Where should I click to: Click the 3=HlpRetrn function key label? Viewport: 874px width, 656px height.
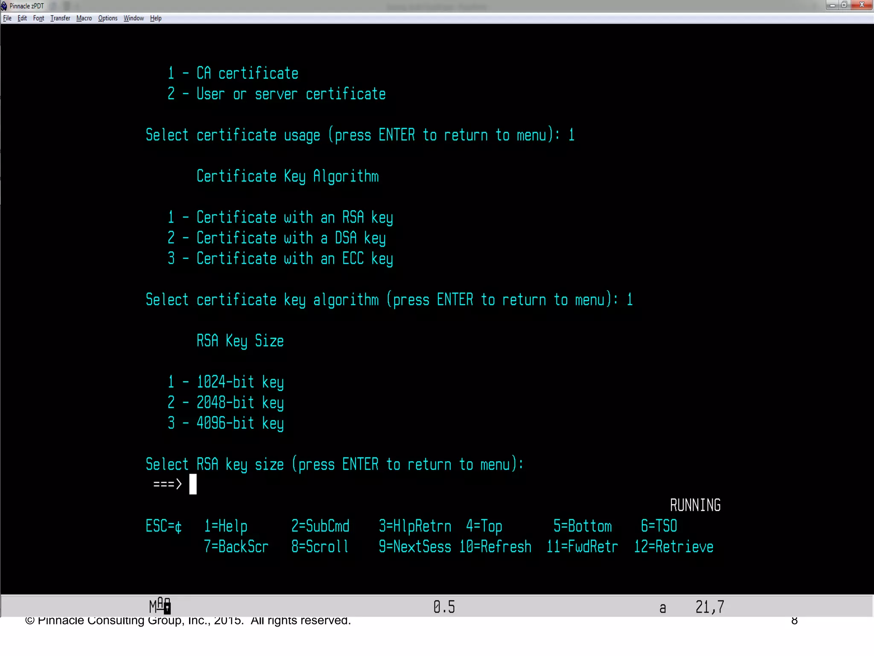(x=415, y=526)
